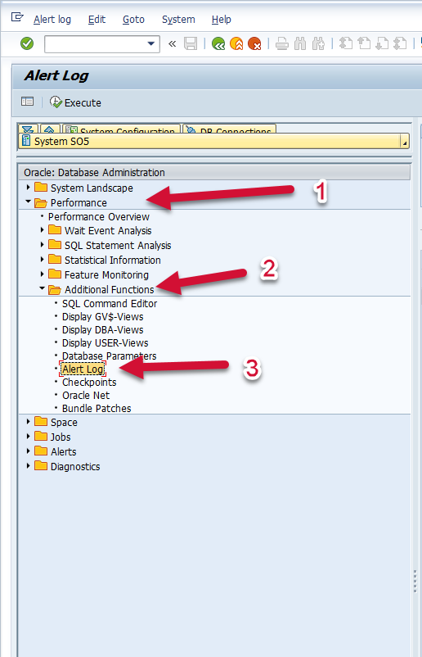Click the orange Exit icon
The width and height of the screenshot is (422, 657).
pyautogui.click(x=236, y=43)
